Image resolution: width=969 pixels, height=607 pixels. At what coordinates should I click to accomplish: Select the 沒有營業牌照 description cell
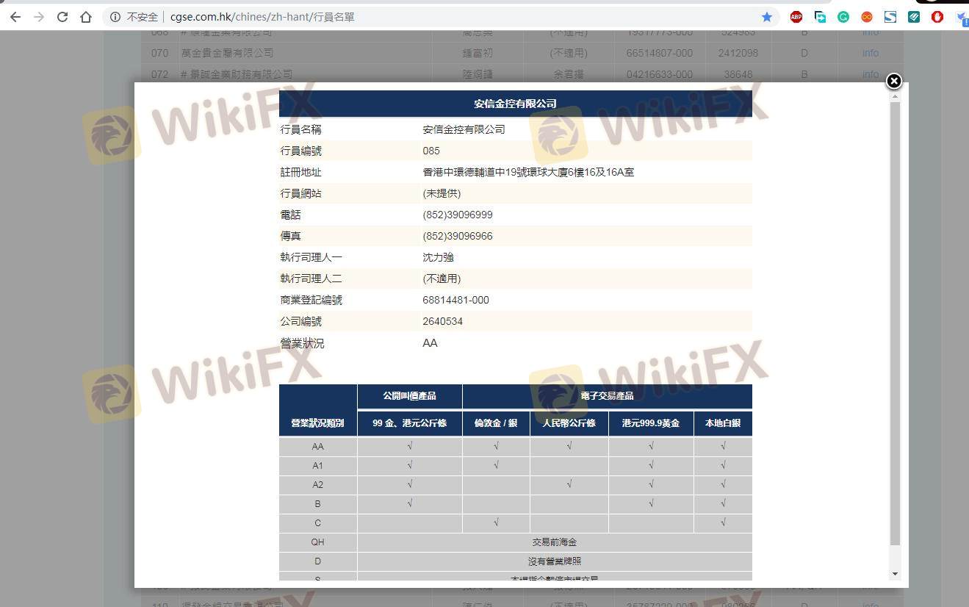coord(555,561)
